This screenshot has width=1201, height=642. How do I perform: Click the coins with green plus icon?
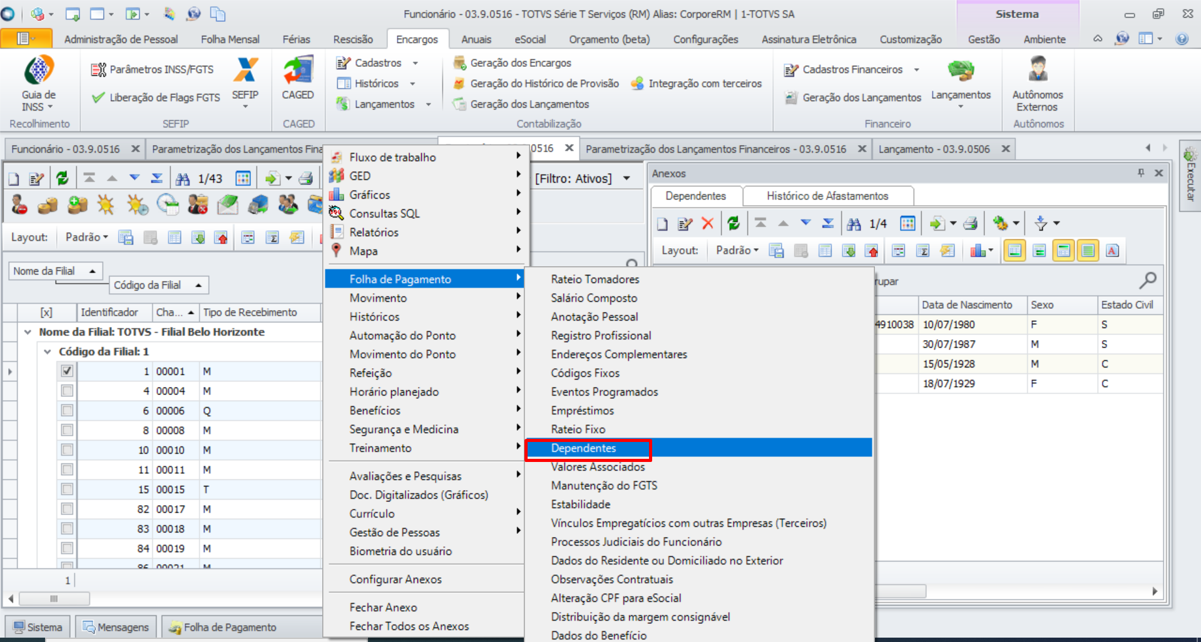pos(78,204)
